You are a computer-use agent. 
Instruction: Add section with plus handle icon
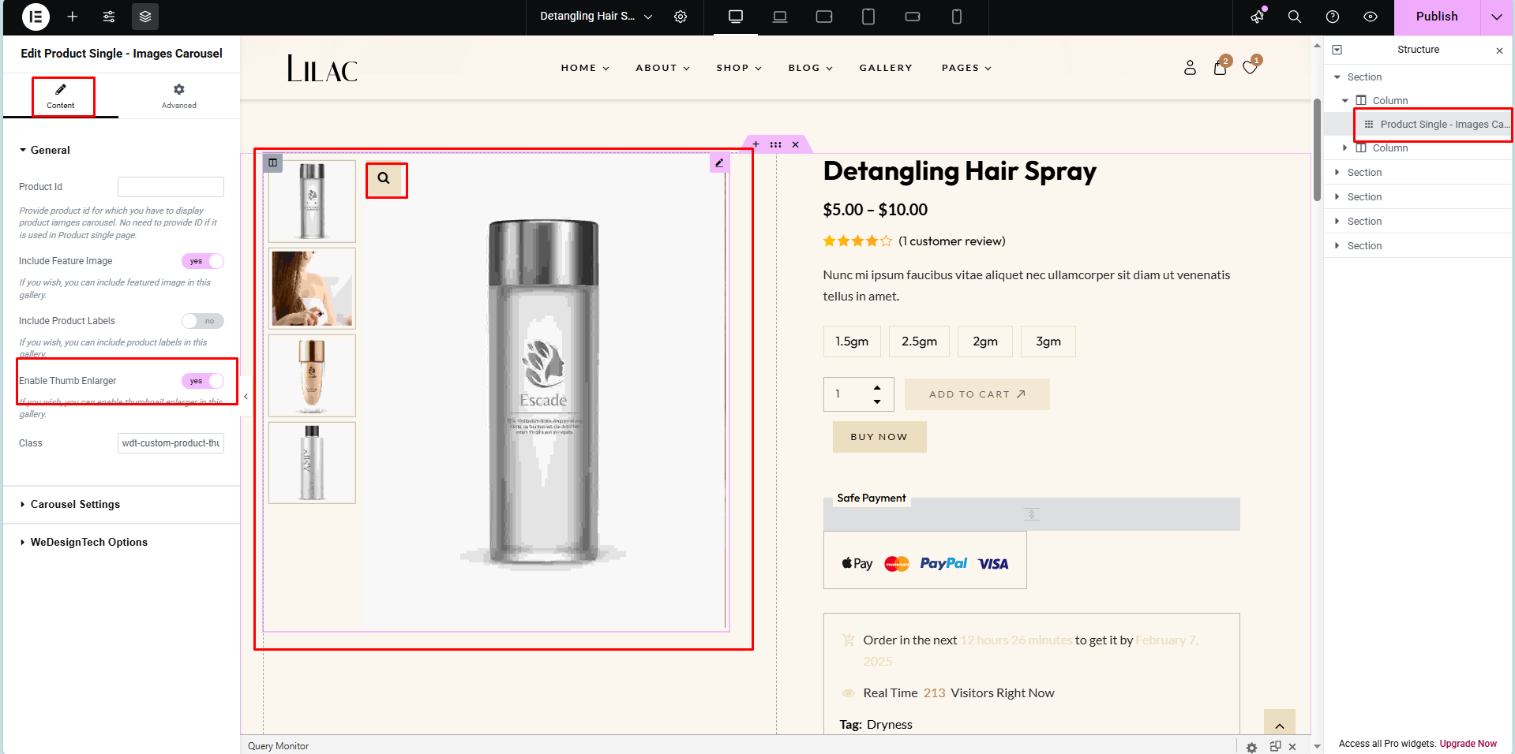[x=756, y=144]
